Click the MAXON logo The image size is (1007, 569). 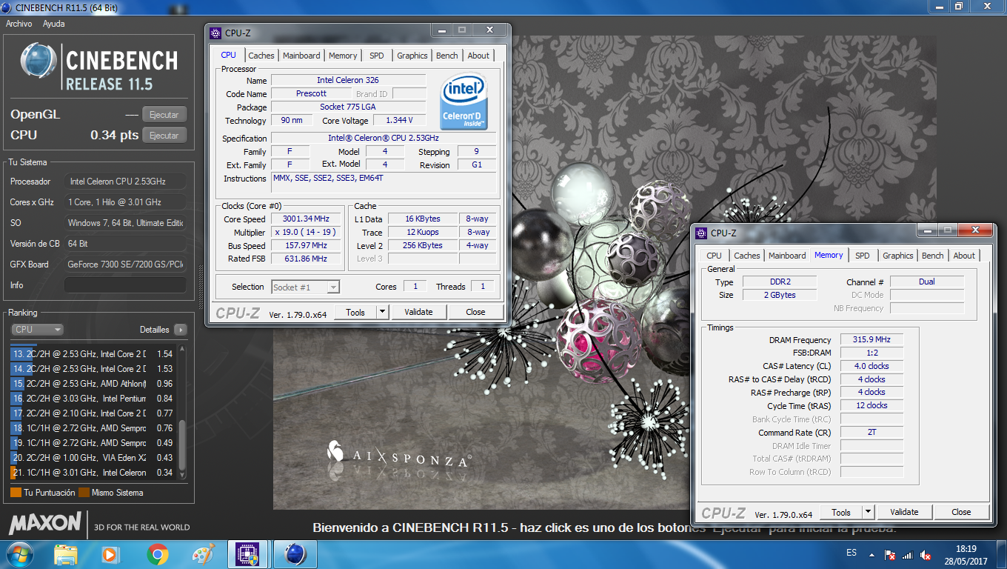point(44,523)
